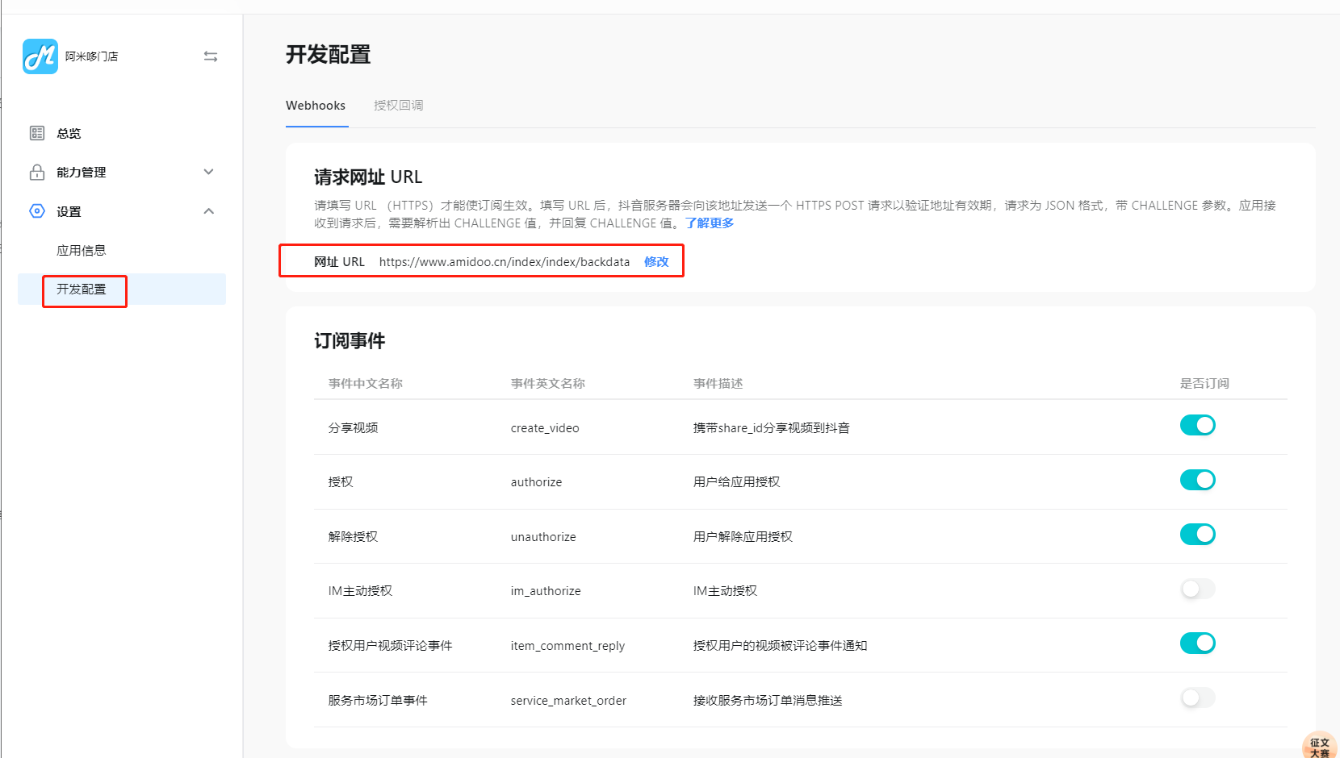
Task: Click the 事件英文名称 column header
Action: click(548, 383)
